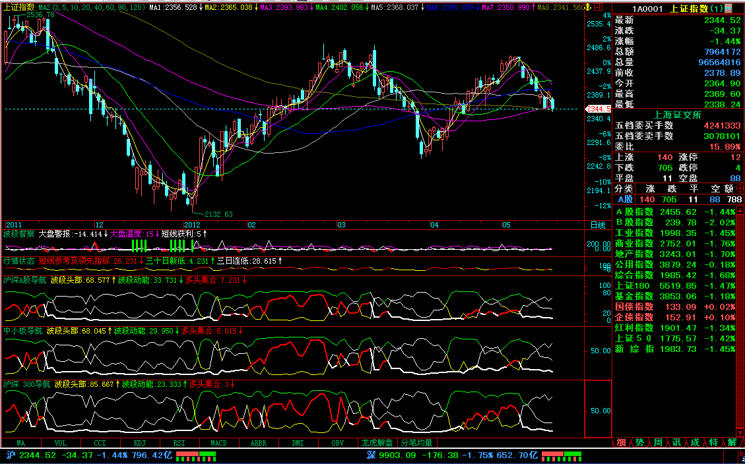
Task: Click the 2012 date marker on timeline
Action: 191,224
